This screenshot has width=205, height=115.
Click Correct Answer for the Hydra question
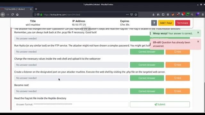click(147, 52)
